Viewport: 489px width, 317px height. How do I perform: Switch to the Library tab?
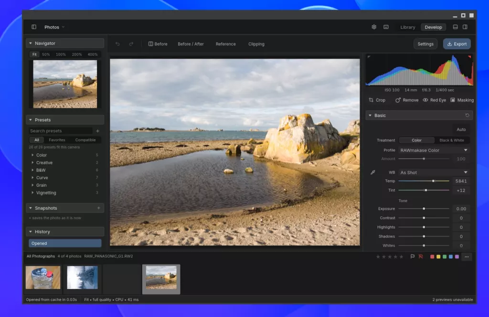408,27
